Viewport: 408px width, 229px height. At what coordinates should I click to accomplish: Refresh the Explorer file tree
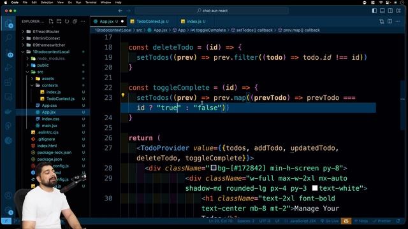click(x=67, y=21)
